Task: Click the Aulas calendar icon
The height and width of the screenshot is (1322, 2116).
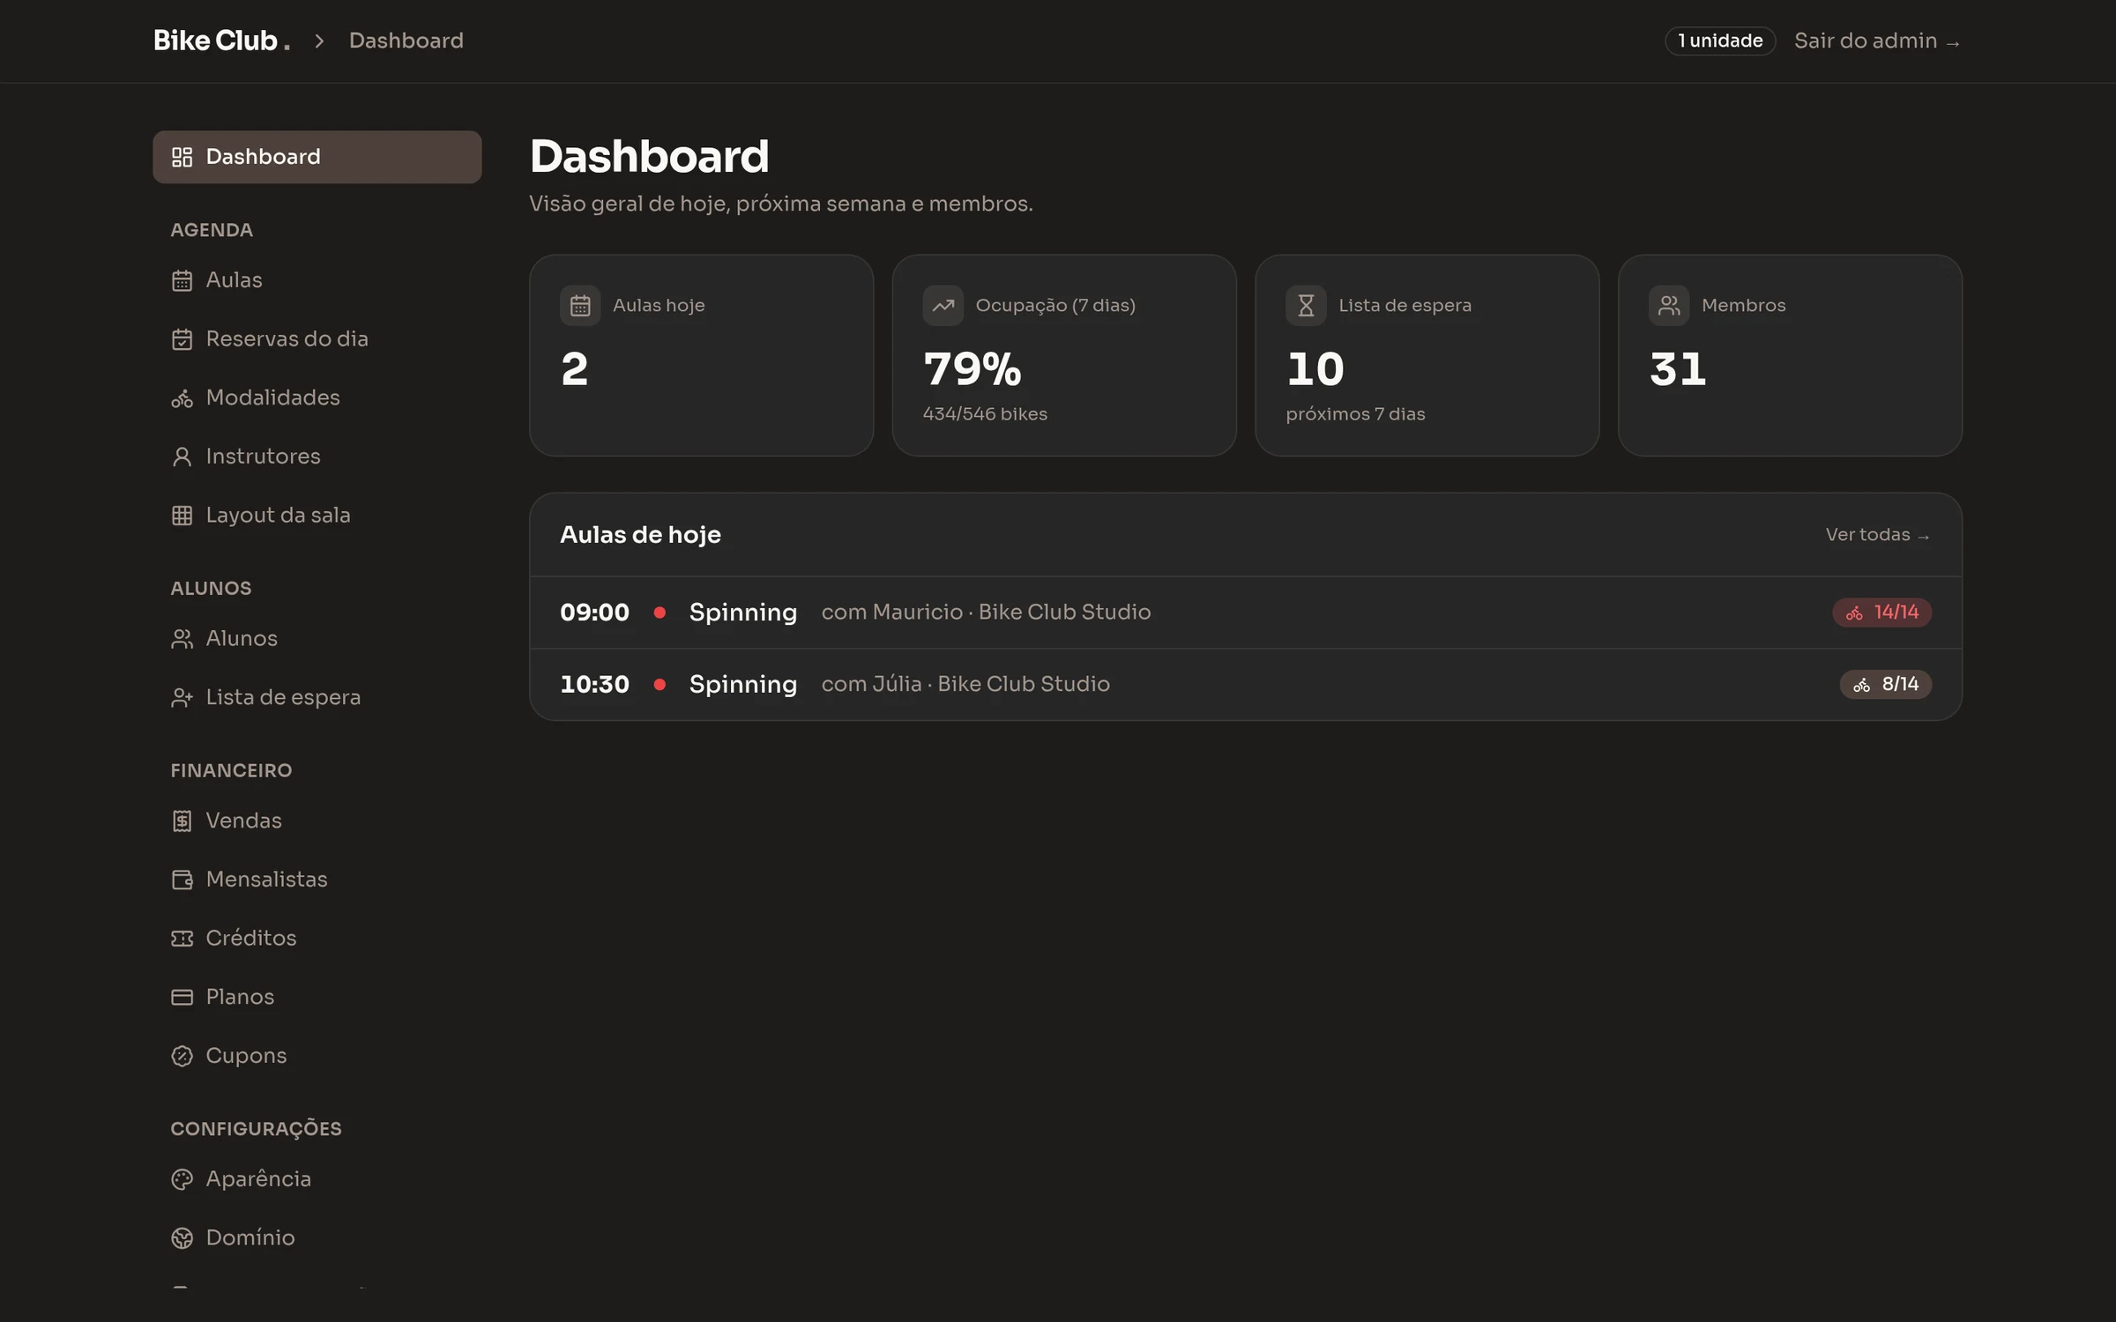Action: point(182,280)
